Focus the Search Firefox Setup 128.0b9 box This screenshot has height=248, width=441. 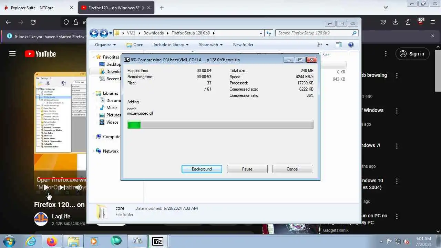317,33
